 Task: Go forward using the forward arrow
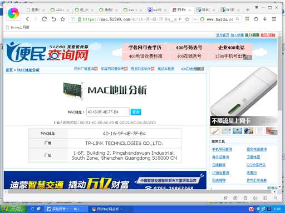(x=36, y=19)
